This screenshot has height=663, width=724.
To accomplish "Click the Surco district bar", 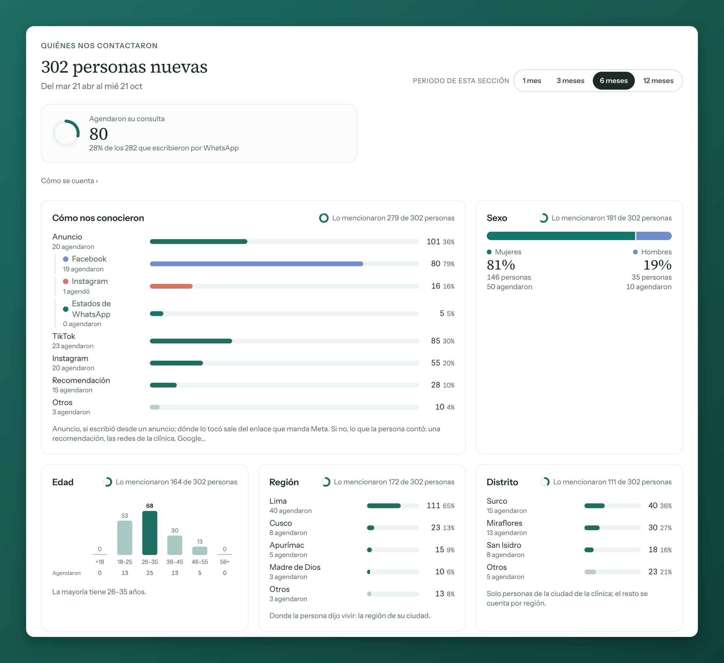I will coord(613,506).
